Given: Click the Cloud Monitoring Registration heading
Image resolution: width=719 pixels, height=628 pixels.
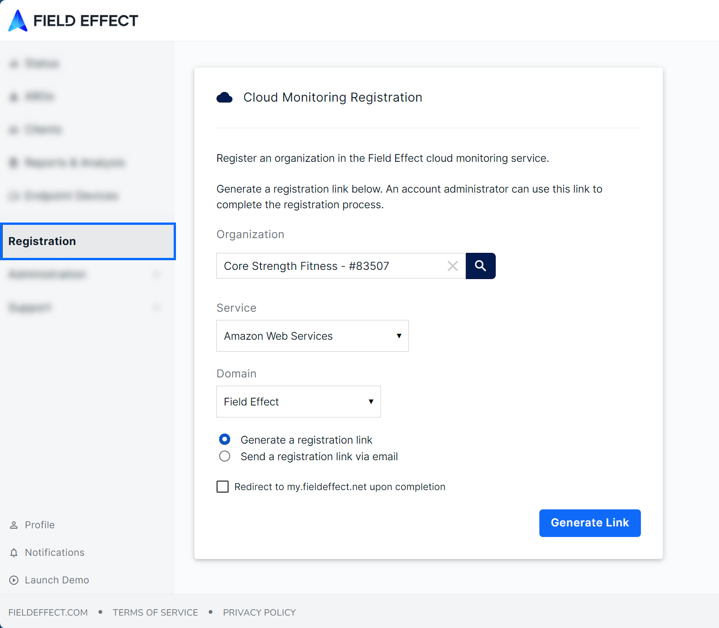Looking at the screenshot, I should coord(333,97).
